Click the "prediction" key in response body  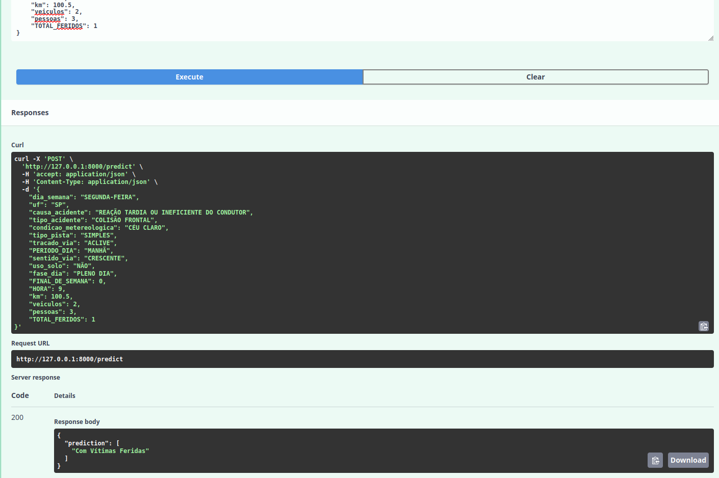86,443
